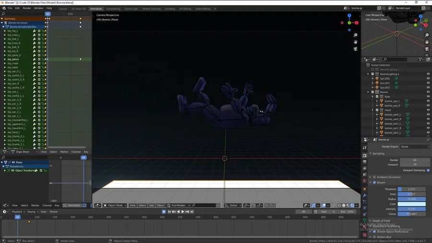Open the Playback dropdown in timeline
432x243 pixels.
(x=18, y=212)
